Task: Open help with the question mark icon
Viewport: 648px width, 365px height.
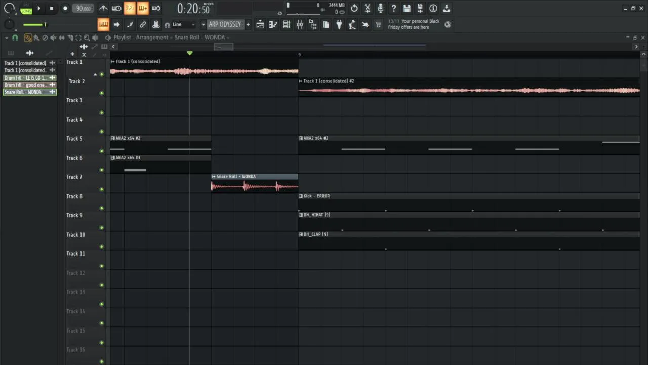Action: (394, 8)
